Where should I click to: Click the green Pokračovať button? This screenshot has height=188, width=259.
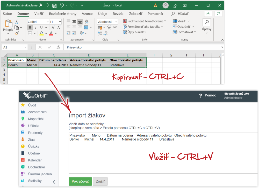point(80,181)
